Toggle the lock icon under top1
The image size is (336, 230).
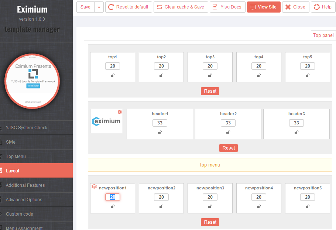(x=113, y=75)
